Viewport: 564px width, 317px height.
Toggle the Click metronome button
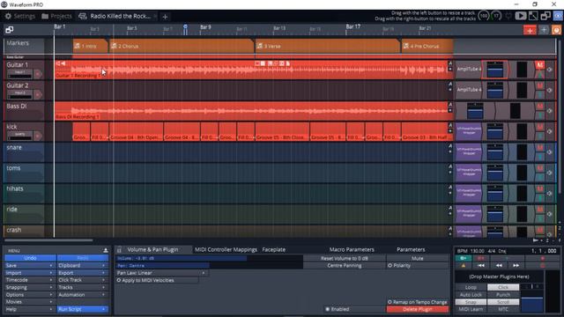click(503, 287)
